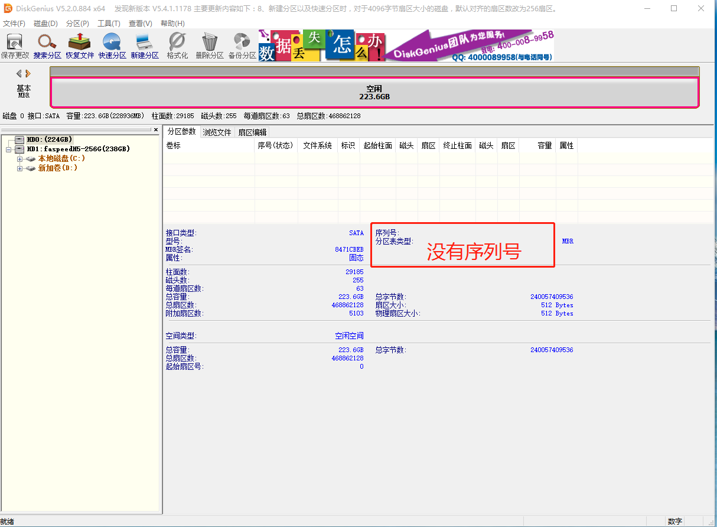Collapse the HD1 faspeedH5-256G tree node

click(8, 149)
